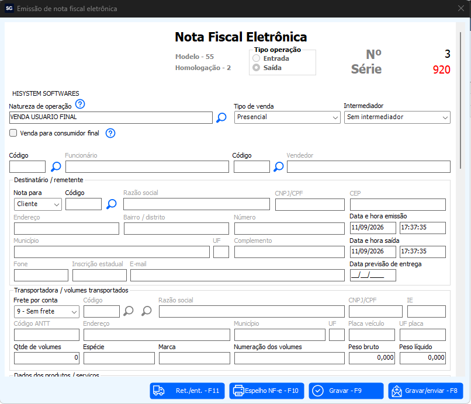This screenshot has height=404, width=471.
Task: Click the Espécie field
Action: 119,358
